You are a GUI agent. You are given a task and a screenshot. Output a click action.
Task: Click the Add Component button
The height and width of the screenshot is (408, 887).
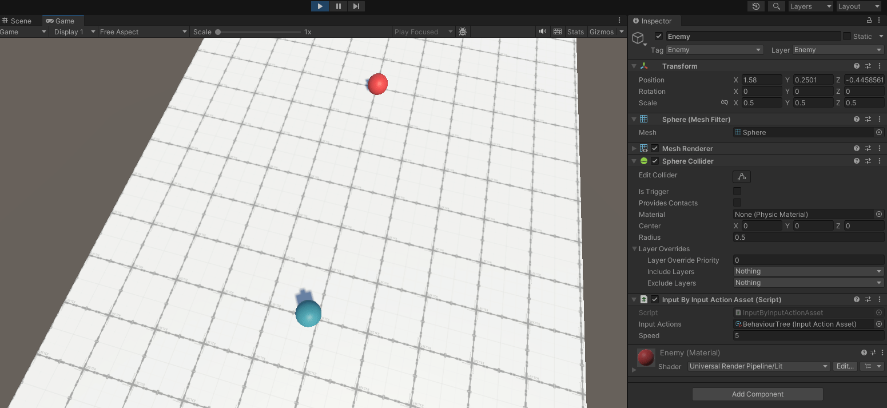pos(758,394)
